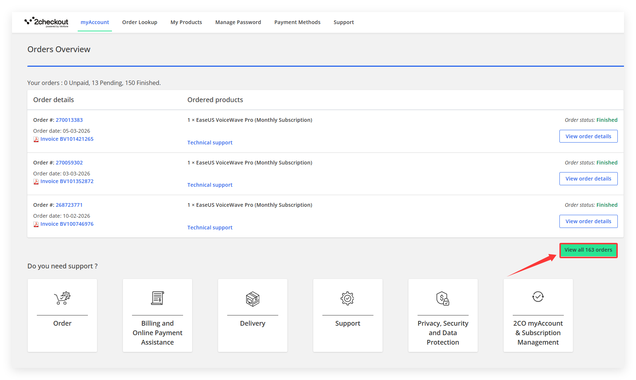Open the Order Lookup tab
This screenshot has height=380, width=636.
pyautogui.click(x=140, y=22)
